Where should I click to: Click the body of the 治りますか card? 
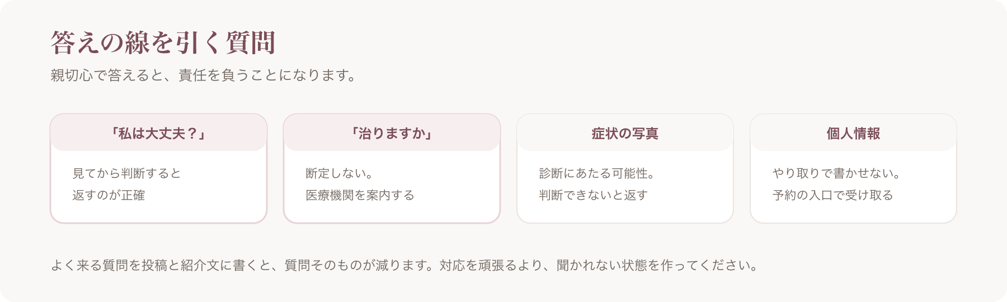(392, 186)
